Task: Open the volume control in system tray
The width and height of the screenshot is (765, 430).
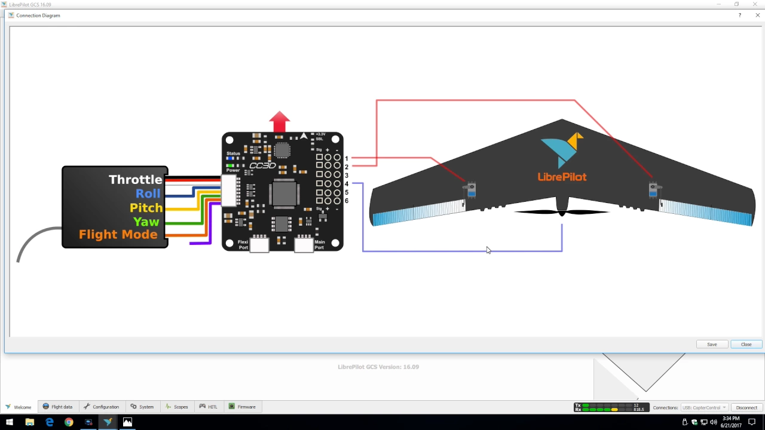Action: click(x=713, y=422)
